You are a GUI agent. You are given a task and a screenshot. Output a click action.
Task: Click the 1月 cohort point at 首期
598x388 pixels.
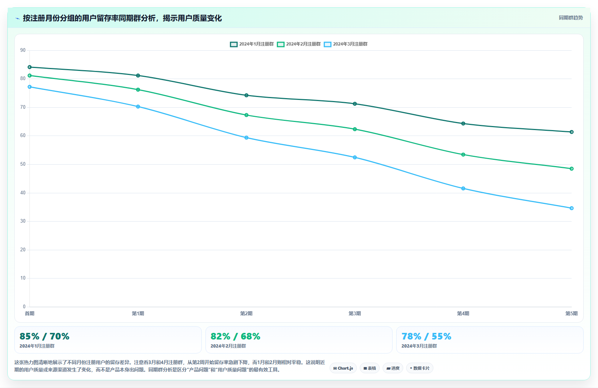(30, 67)
